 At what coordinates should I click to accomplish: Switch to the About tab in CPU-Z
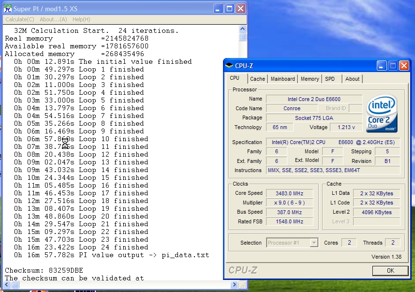352,79
